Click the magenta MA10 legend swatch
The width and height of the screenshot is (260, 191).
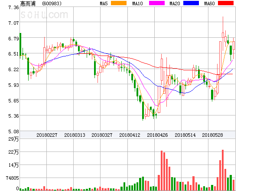tap(157, 3)
